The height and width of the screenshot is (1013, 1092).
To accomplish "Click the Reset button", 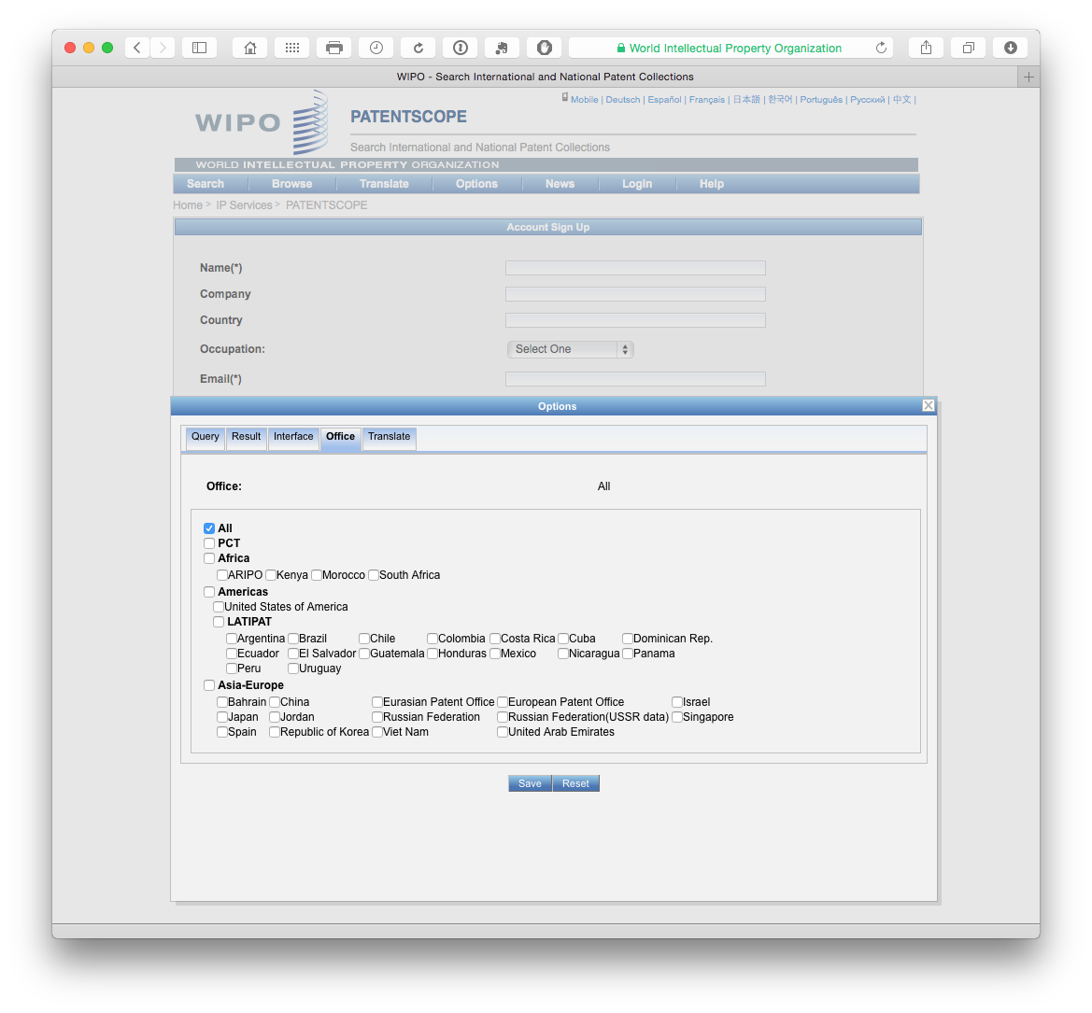I will pyautogui.click(x=576, y=783).
